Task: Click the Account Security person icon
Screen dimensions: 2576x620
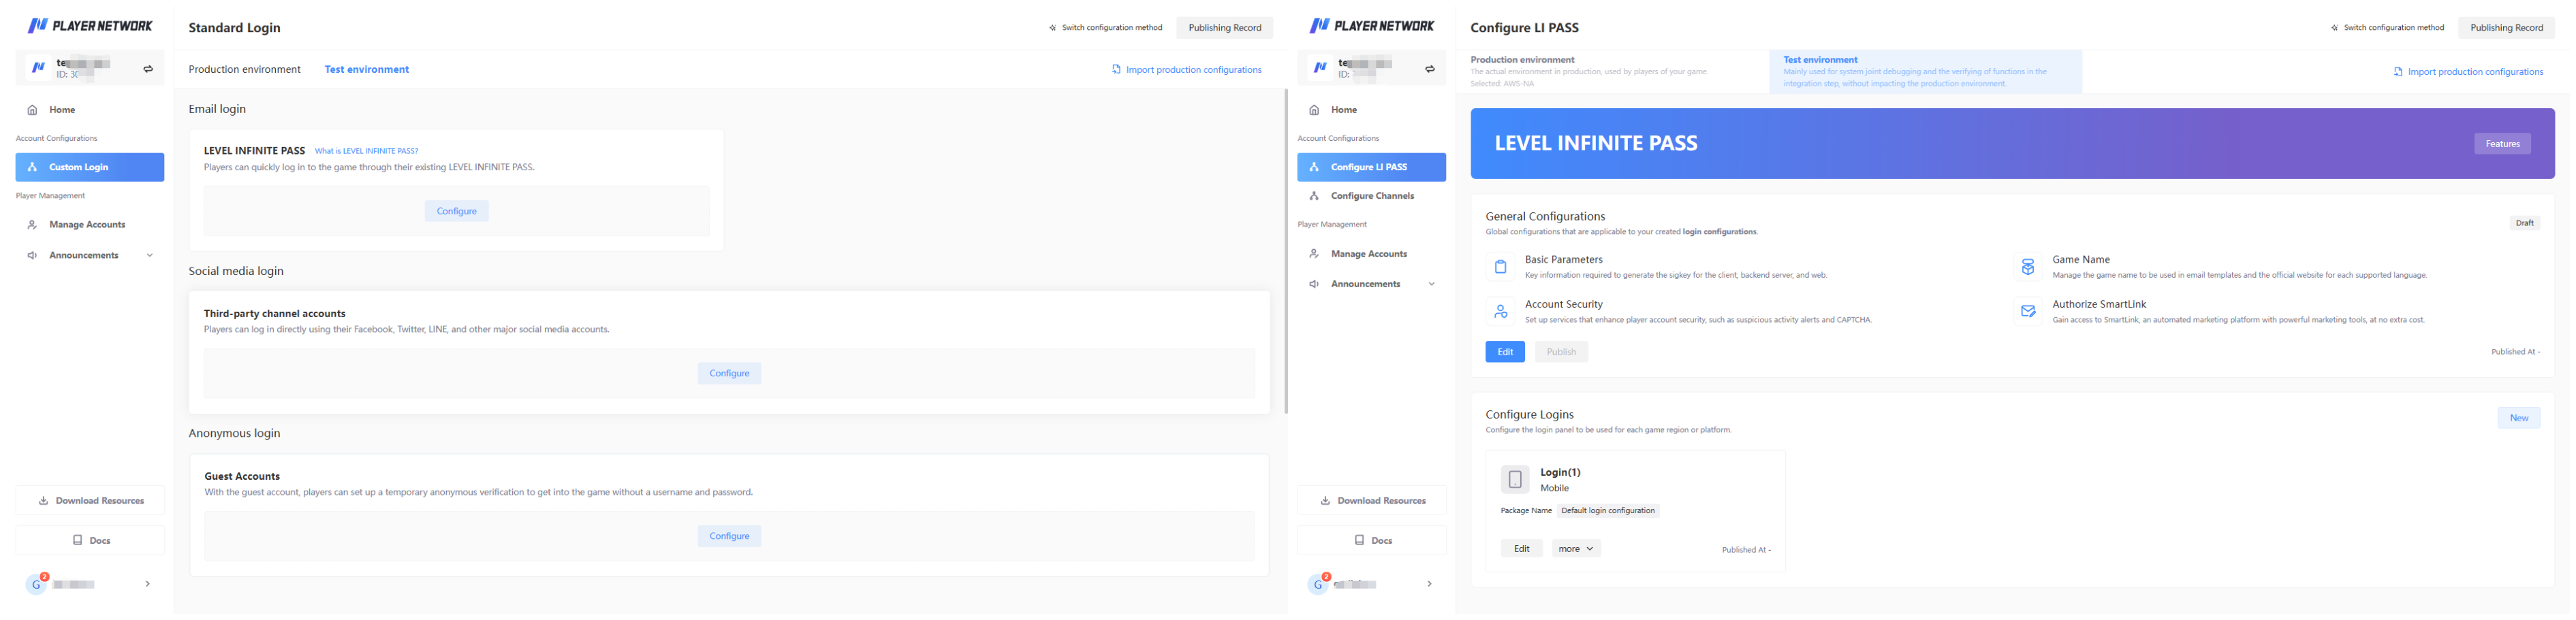Action: click(1500, 312)
